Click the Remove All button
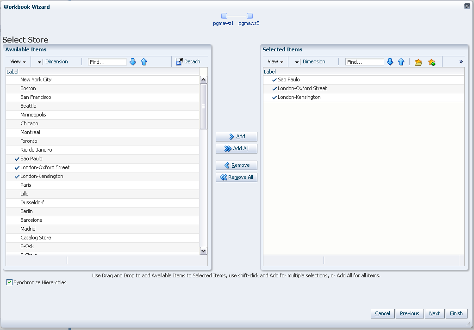 [x=237, y=177]
